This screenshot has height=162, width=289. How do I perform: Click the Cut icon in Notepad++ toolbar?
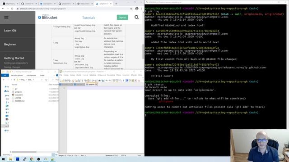(x=82, y=81)
